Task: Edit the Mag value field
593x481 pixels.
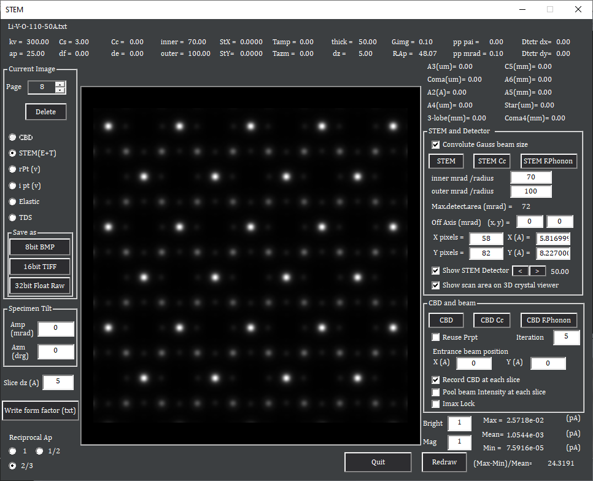Action: [460, 442]
